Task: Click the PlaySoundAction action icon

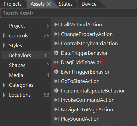Action: coord(56,119)
